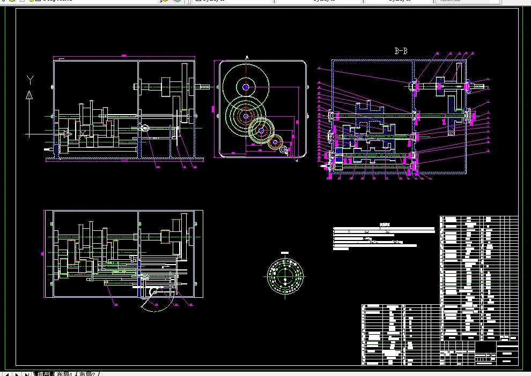Select the Y axis direction label
This screenshot has width=531, height=376.
tap(30, 80)
